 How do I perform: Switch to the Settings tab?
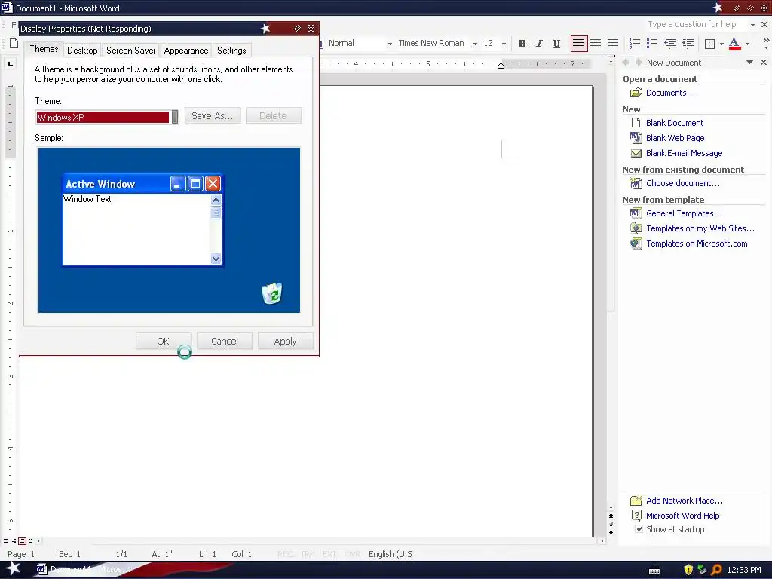coord(231,51)
